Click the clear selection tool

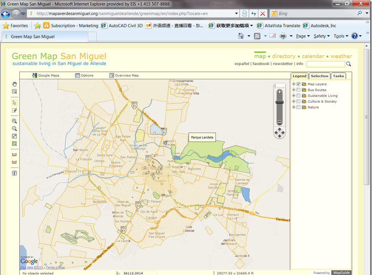pos(15,110)
